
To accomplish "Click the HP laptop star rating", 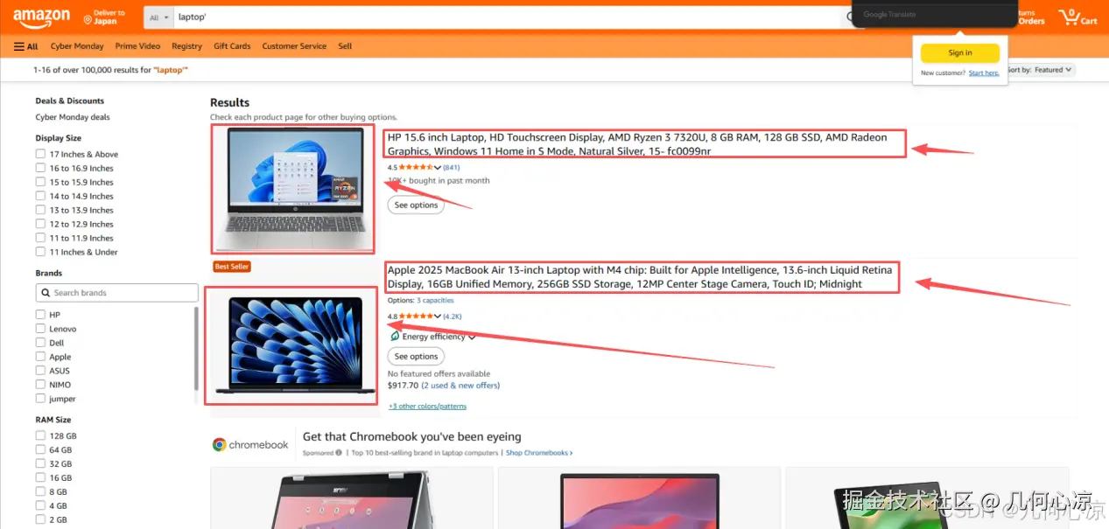I will (x=417, y=167).
